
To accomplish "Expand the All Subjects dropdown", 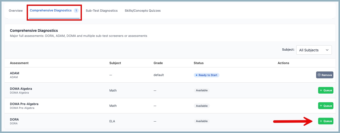I will (x=314, y=50).
